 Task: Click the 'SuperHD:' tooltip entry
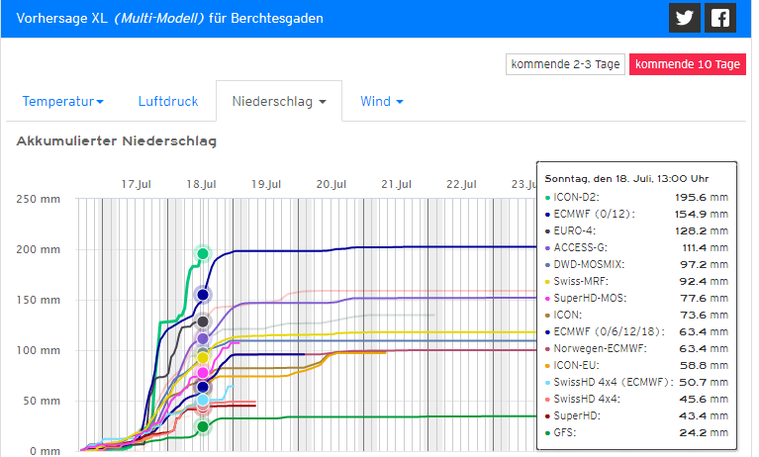tap(577, 415)
